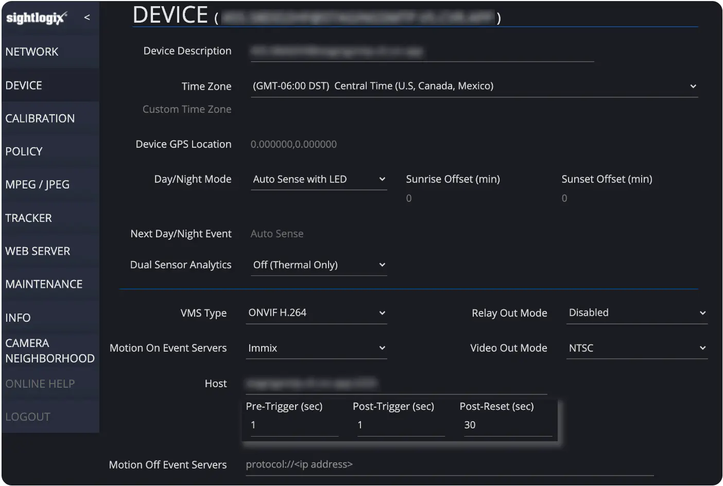
Task: Collapse the sidebar with the arrow
Action: click(x=87, y=18)
